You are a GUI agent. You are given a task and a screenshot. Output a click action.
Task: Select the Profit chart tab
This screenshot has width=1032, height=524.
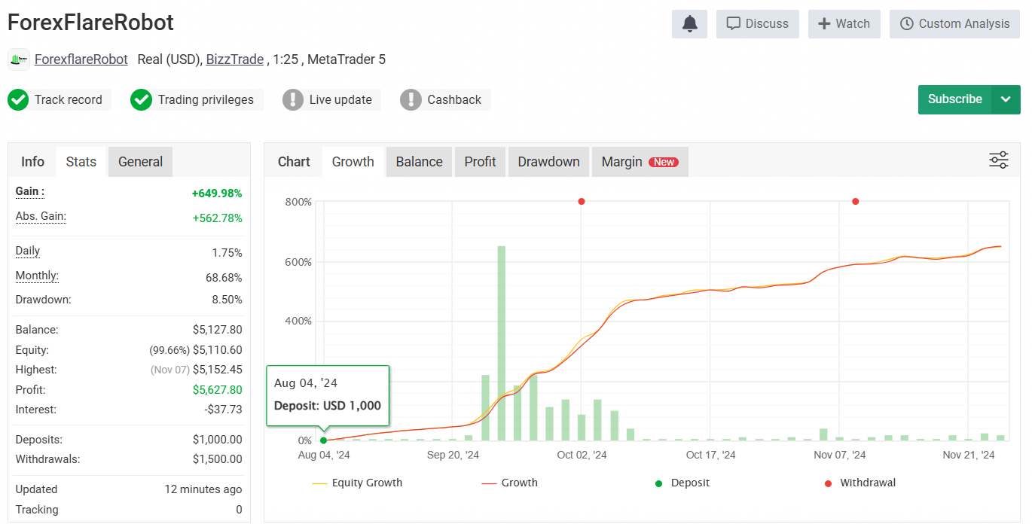click(481, 162)
